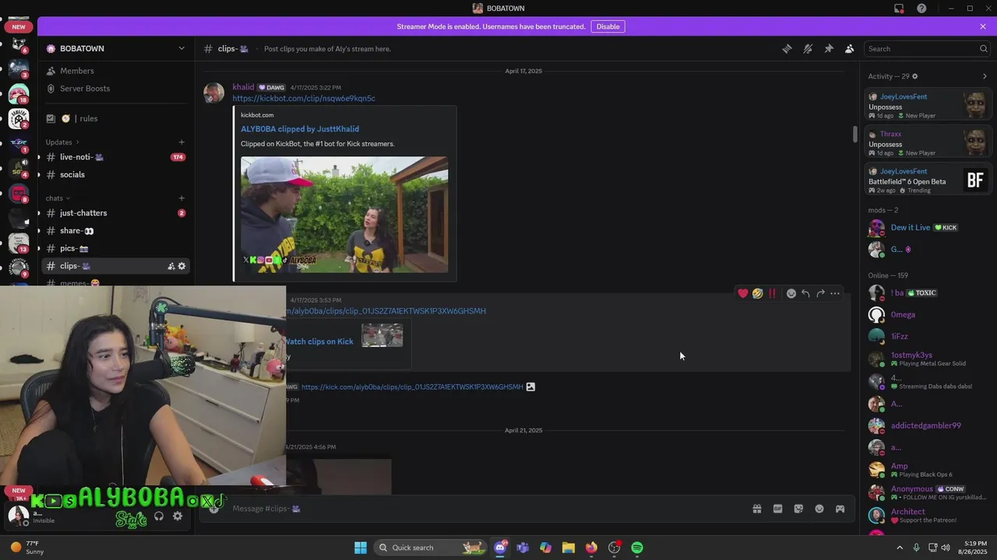Reply to the hovered message
The width and height of the screenshot is (997, 560).
805,293
